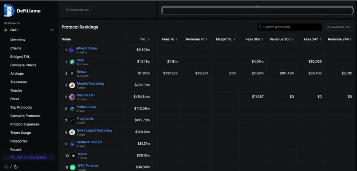Click the top-left chart Download .csv button

pyautogui.click(x=77, y=10)
